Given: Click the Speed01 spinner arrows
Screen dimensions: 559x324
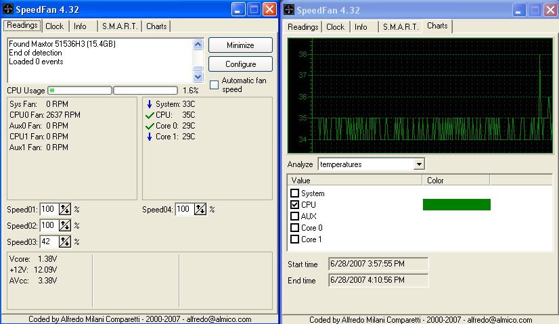Looking at the screenshot, I should point(65,210).
